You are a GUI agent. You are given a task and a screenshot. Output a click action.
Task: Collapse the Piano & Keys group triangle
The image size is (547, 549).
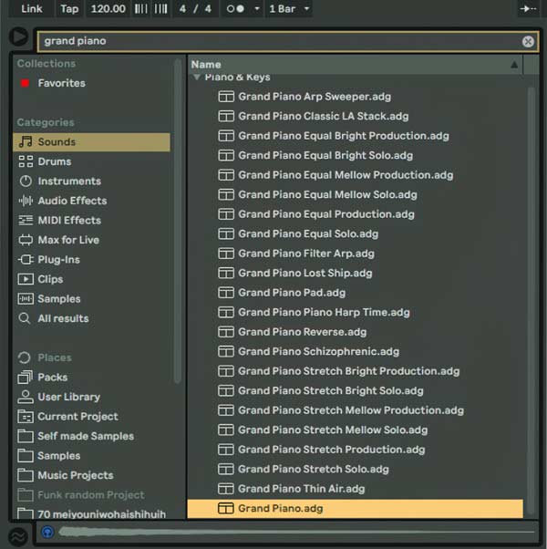[x=197, y=77]
